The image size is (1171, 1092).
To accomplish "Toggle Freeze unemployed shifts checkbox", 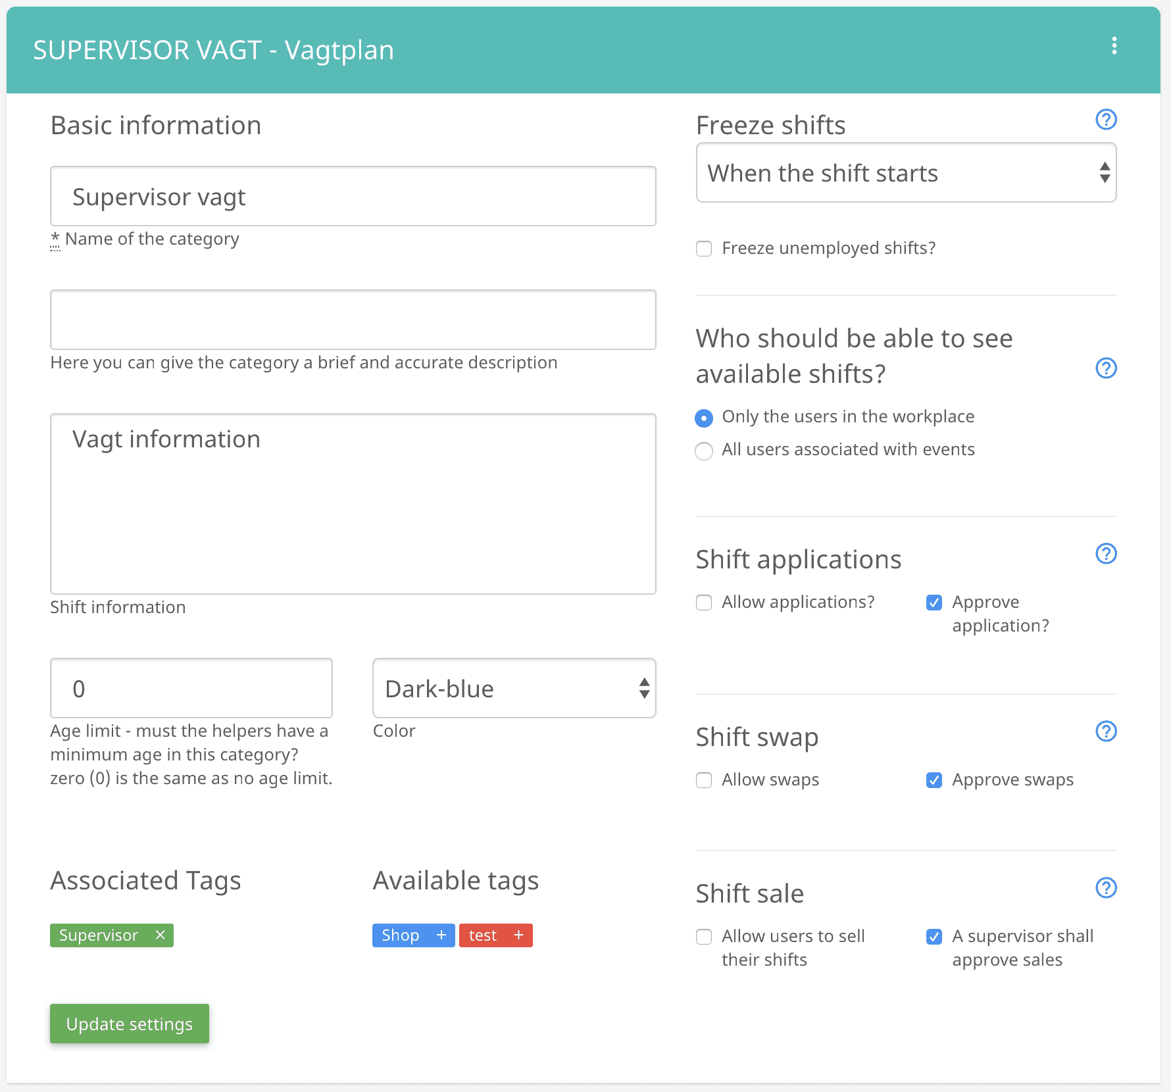I will tap(704, 249).
